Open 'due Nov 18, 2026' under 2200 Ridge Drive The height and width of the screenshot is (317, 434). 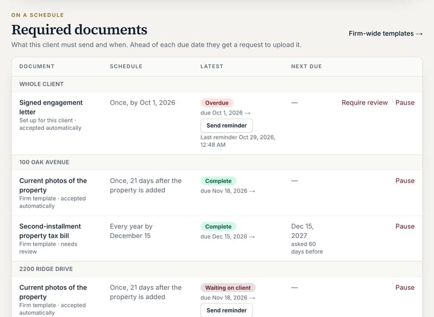coord(227,298)
